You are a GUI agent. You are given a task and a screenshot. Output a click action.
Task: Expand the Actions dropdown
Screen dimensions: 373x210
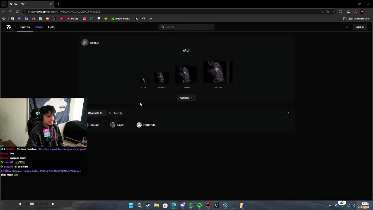186,98
